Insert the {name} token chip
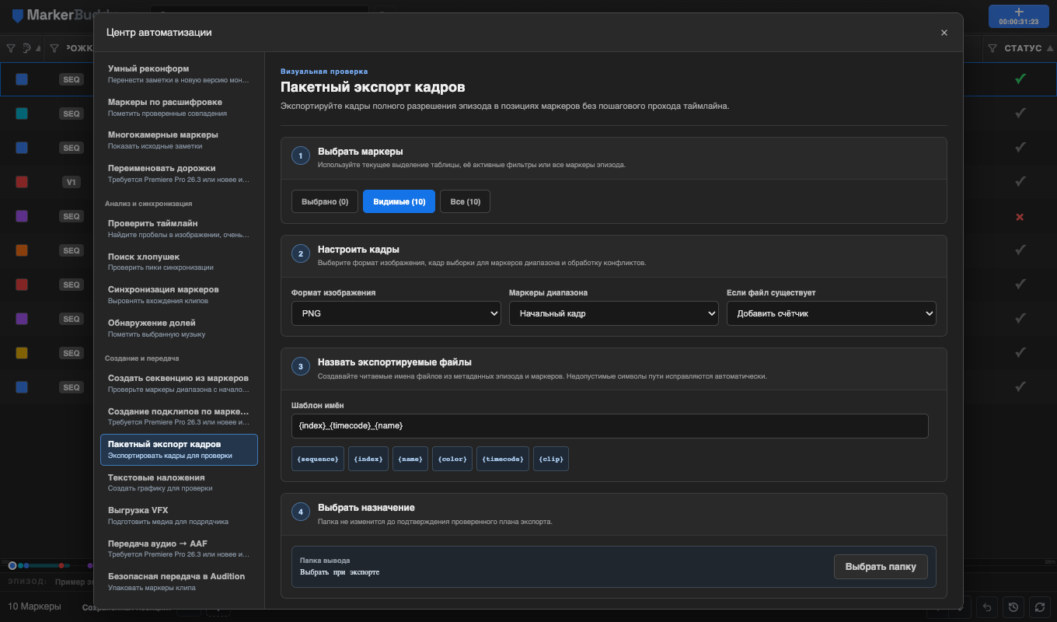Screen dimensions: 1057x622 click(x=410, y=459)
